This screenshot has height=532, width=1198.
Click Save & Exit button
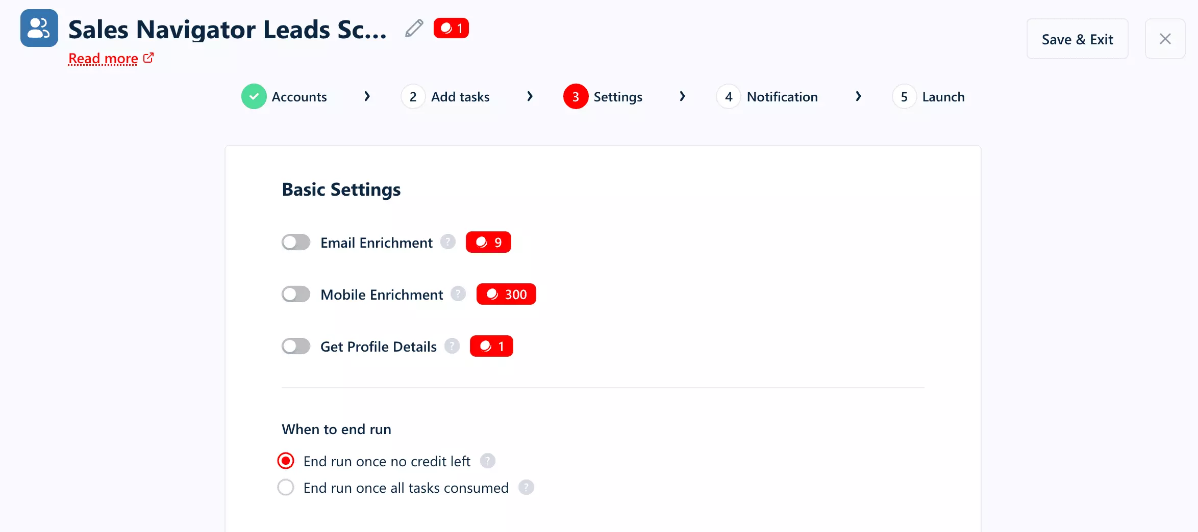tap(1077, 39)
